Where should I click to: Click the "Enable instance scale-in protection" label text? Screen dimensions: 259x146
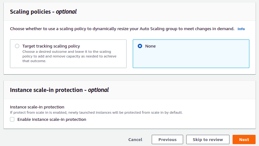(x=52, y=119)
